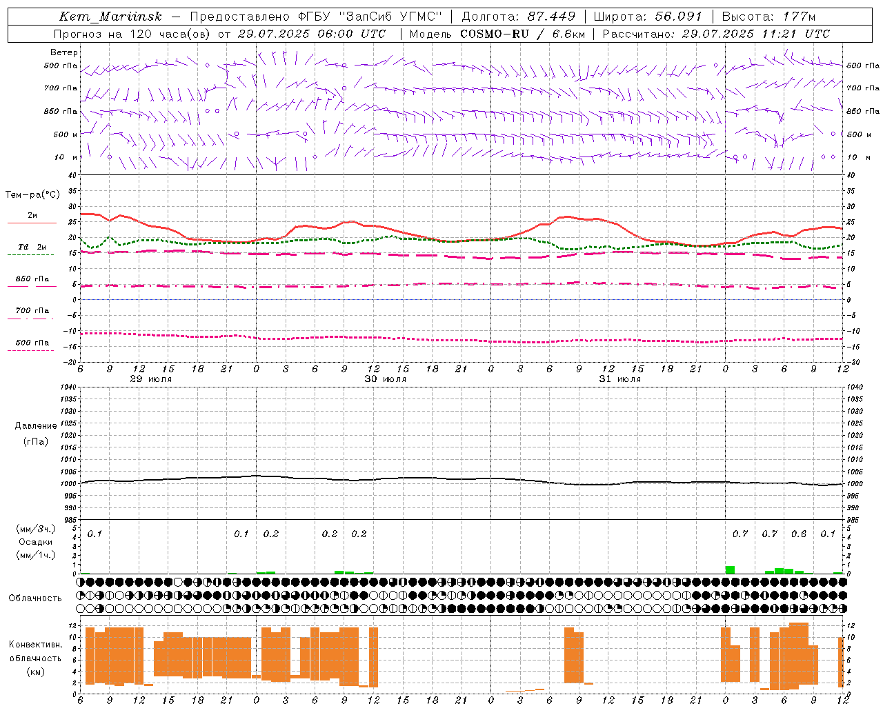The height and width of the screenshot is (706, 883).
Task: Select the Долгота: 87.449 header value
Action: [518, 17]
